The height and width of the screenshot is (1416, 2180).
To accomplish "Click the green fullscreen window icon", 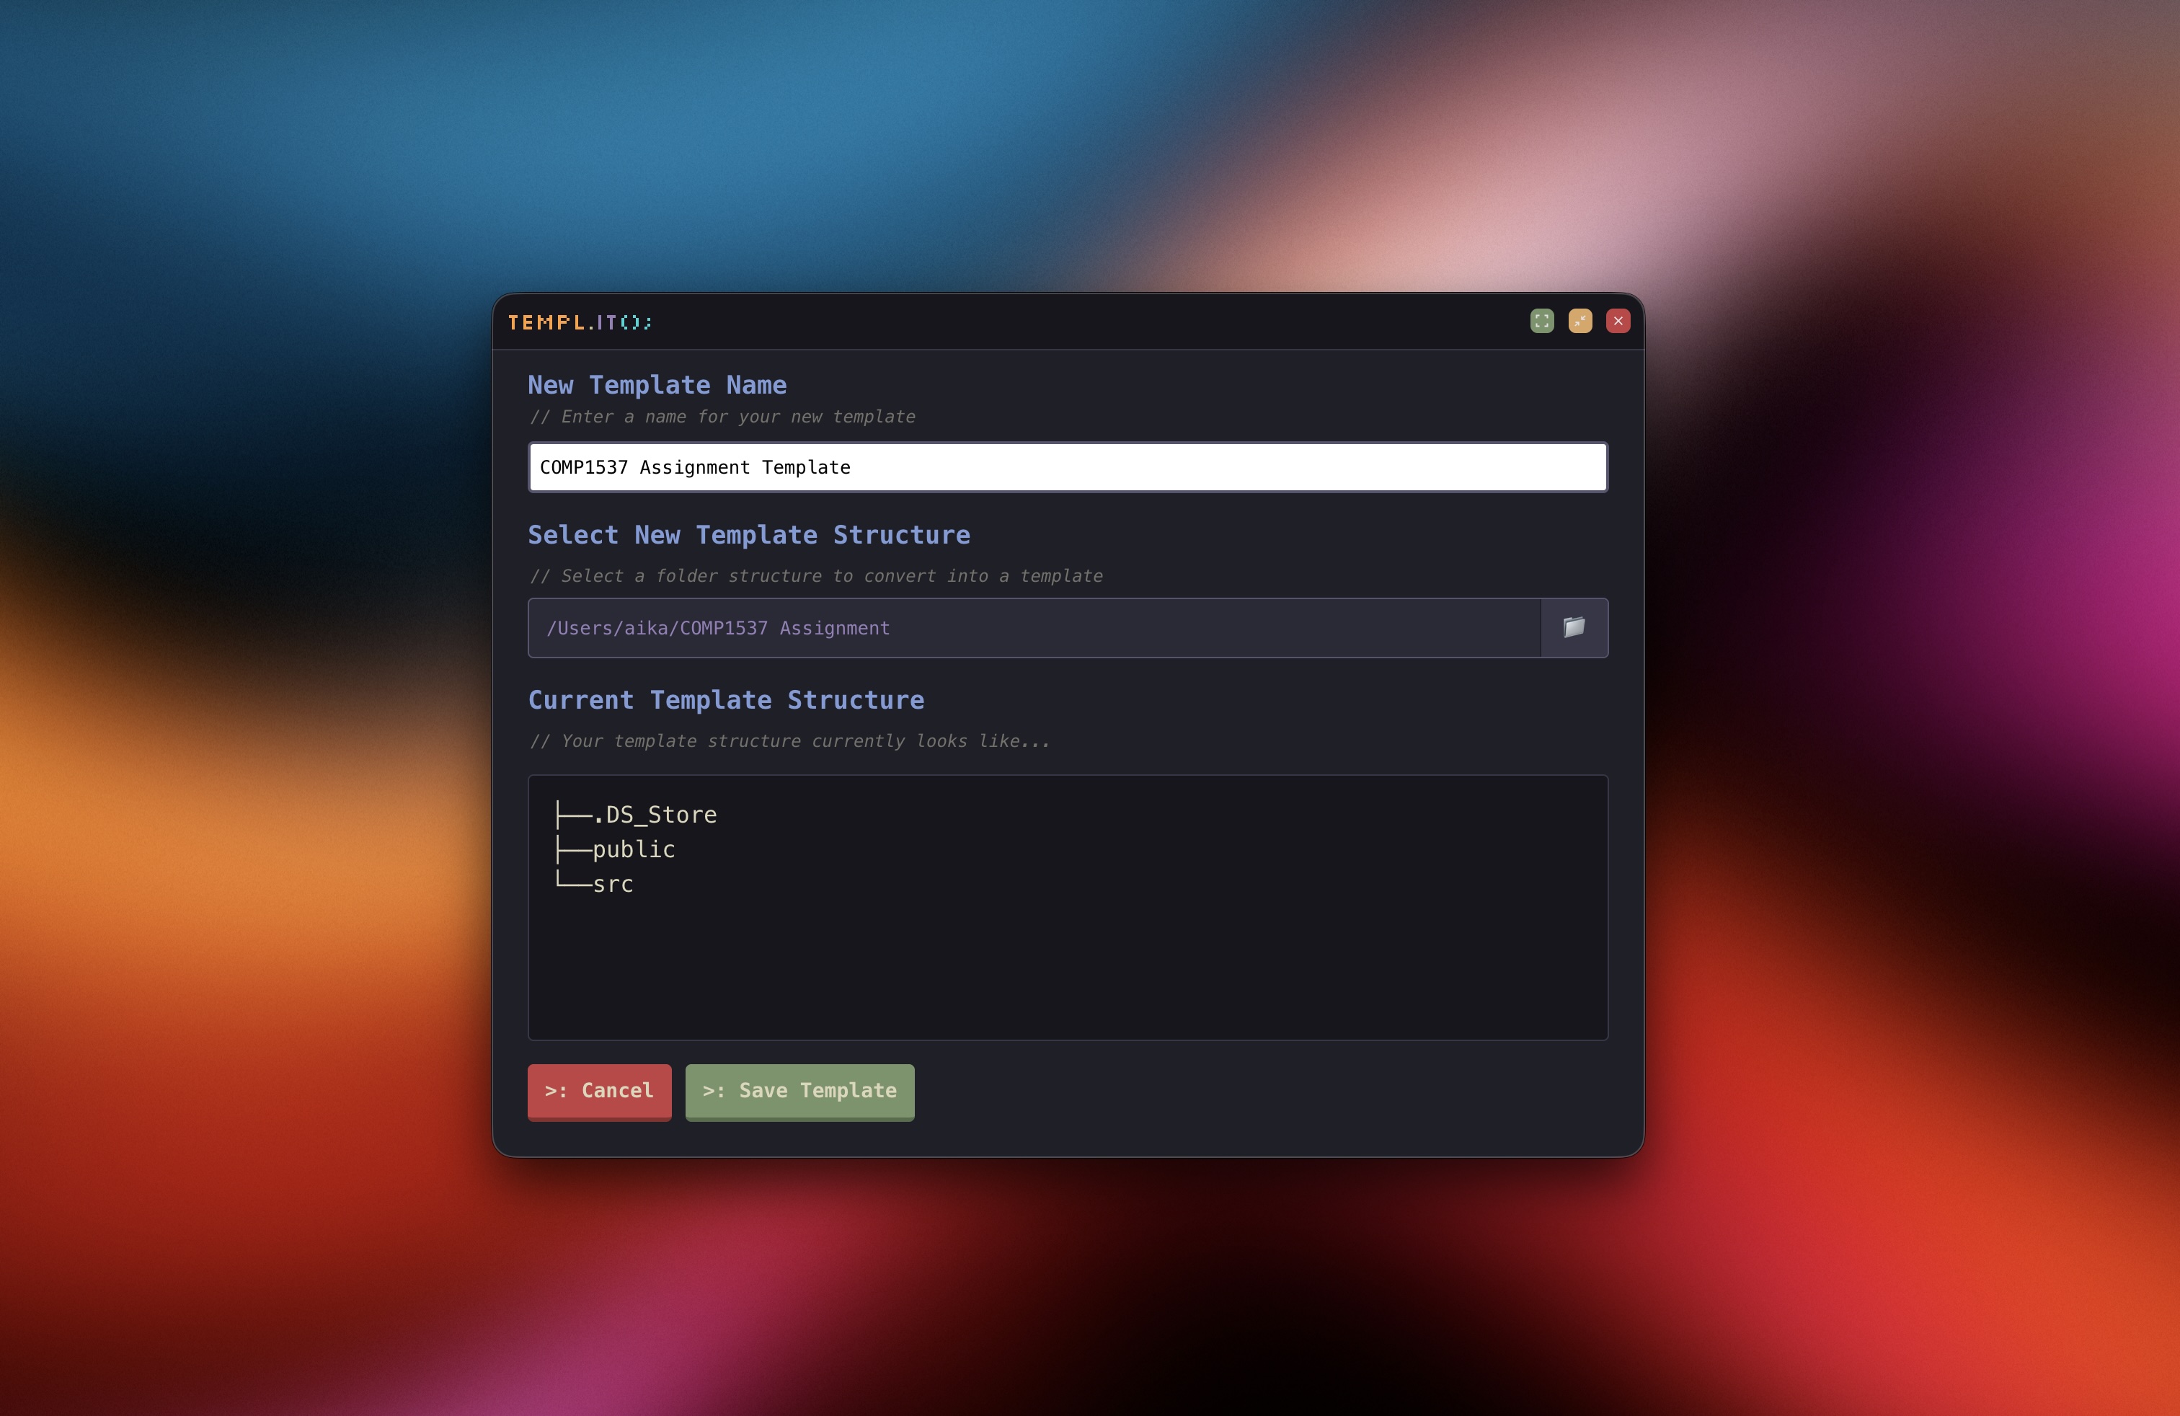I will tap(1541, 321).
